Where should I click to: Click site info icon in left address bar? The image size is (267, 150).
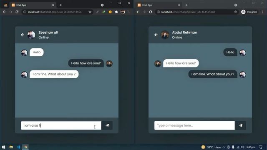click(25, 12)
